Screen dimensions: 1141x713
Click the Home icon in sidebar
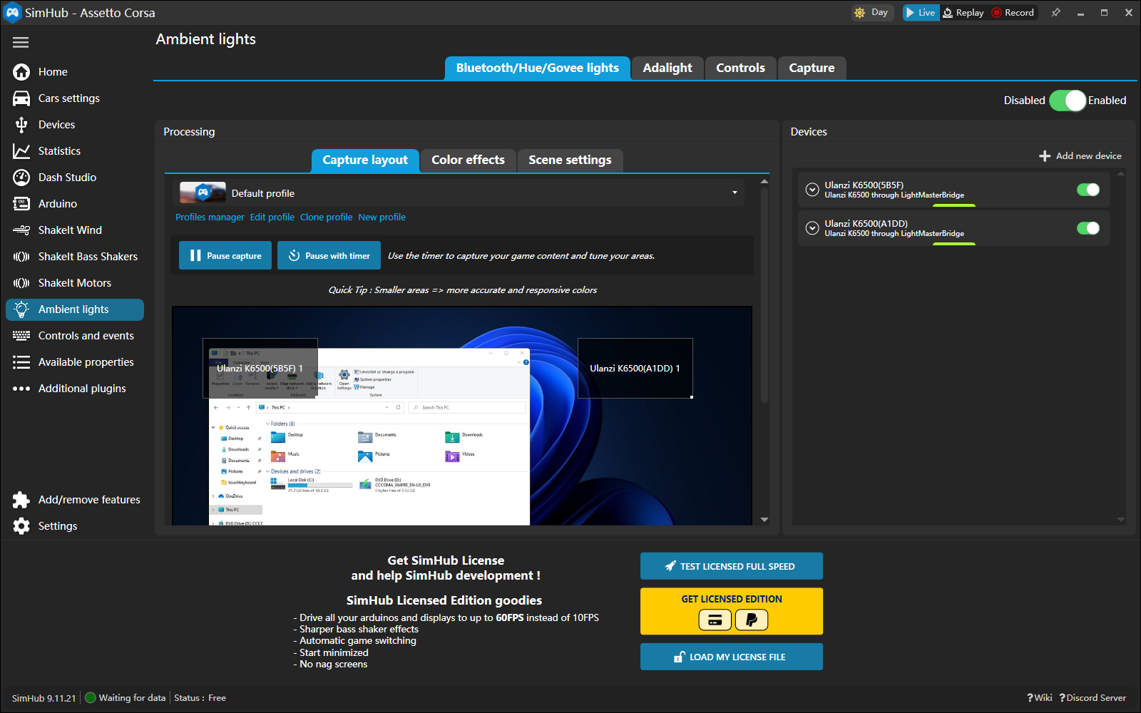pos(21,72)
